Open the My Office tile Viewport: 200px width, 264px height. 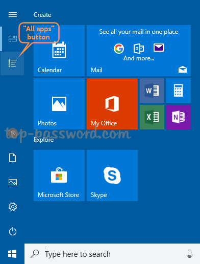click(x=112, y=104)
